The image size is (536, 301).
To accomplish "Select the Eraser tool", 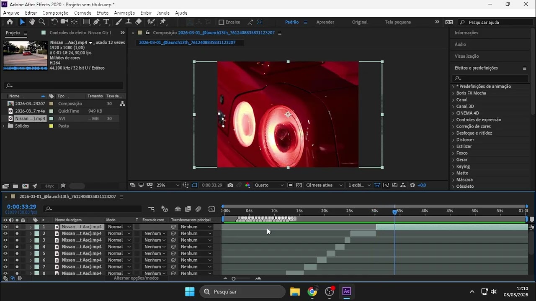I will click(x=139, y=22).
